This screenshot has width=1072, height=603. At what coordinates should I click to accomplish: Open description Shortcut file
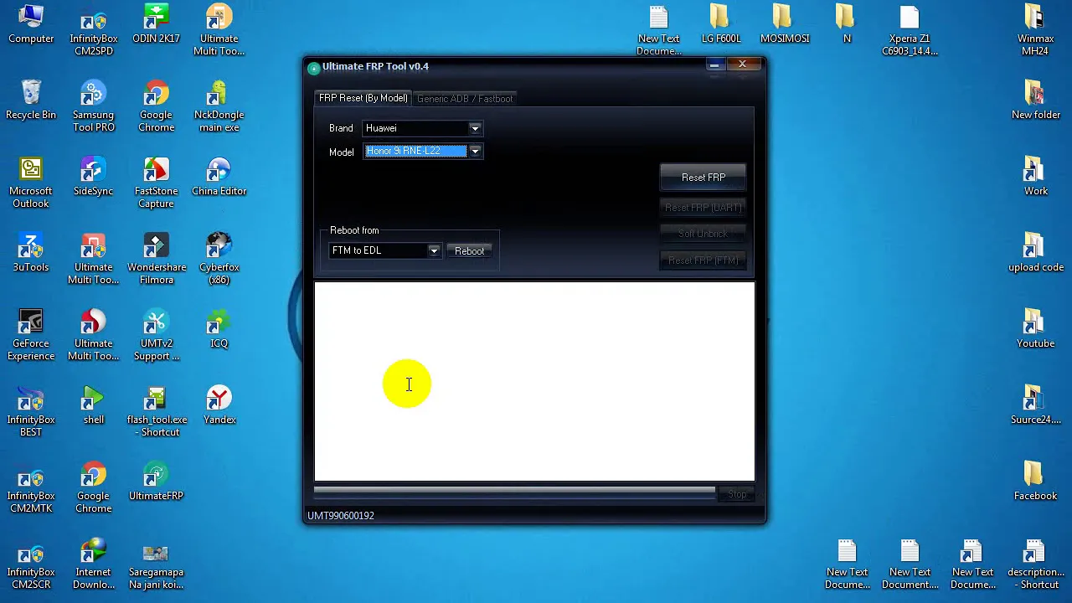click(x=1036, y=564)
